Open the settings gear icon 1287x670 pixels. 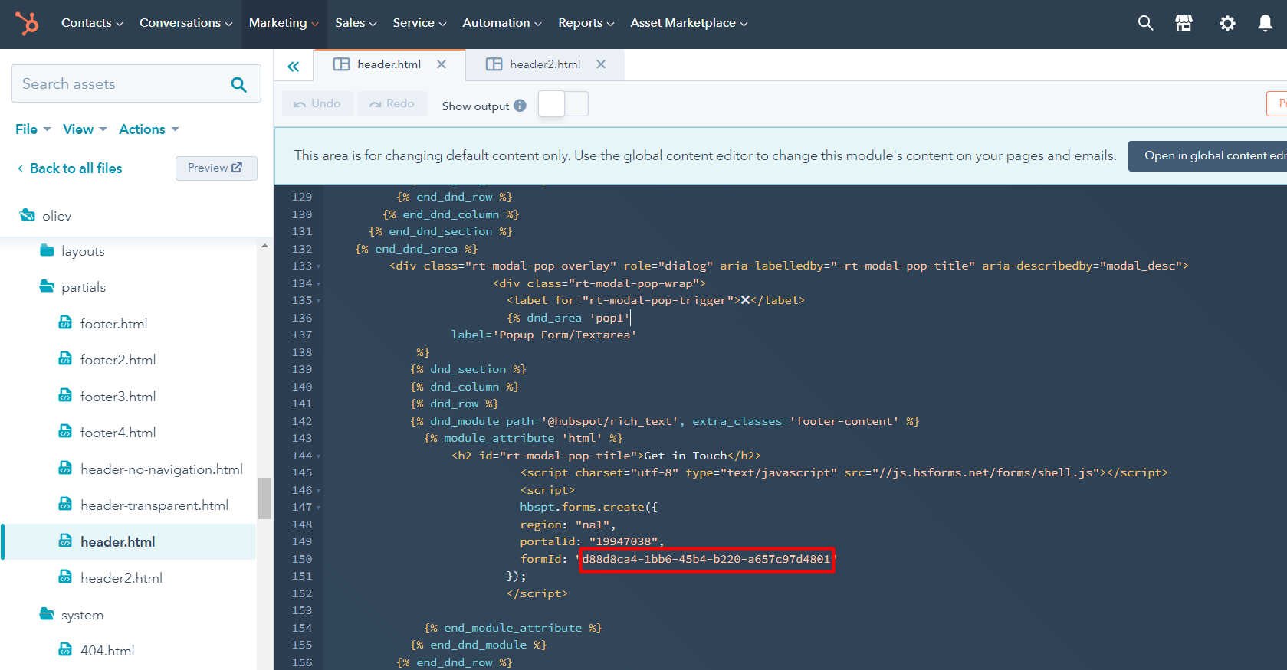[x=1227, y=24]
